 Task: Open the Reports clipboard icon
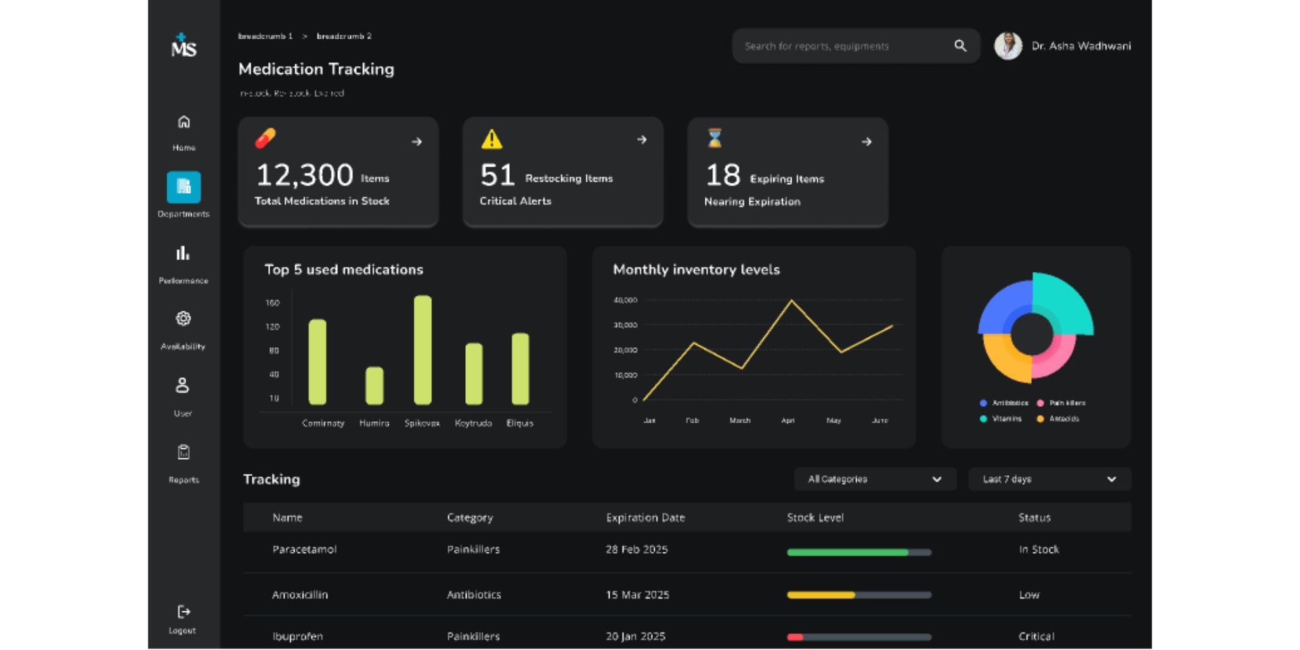183,452
